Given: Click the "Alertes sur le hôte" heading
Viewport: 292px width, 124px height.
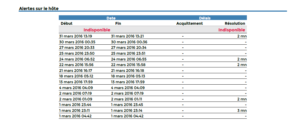Looking at the screenshot, I should [39, 9].
